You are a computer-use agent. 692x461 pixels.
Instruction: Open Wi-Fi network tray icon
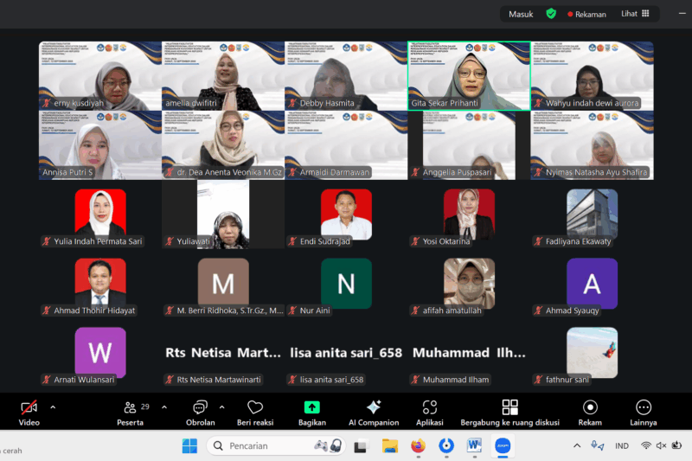click(x=645, y=445)
